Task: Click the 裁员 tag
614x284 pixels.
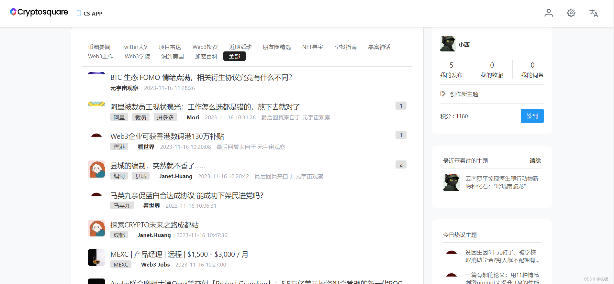Action: point(140,117)
